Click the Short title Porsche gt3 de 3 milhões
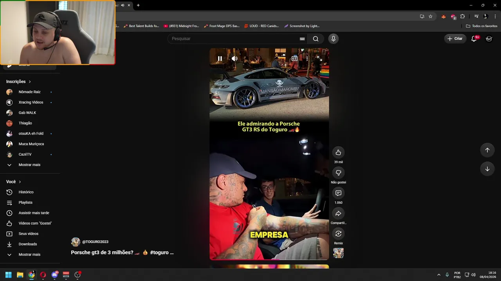This screenshot has width=501, height=281. click(122, 253)
